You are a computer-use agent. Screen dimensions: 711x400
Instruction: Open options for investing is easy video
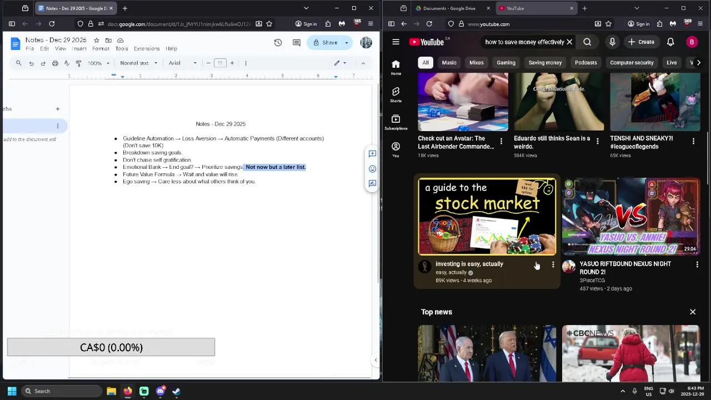click(x=553, y=265)
